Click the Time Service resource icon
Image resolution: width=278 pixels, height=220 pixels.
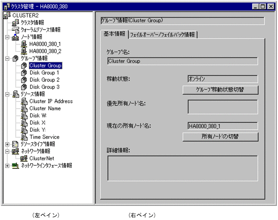pos(24,137)
